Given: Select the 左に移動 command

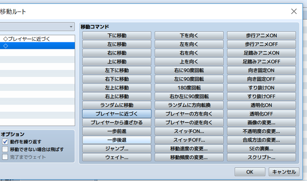Looking at the screenshot, I should click(x=117, y=44).
